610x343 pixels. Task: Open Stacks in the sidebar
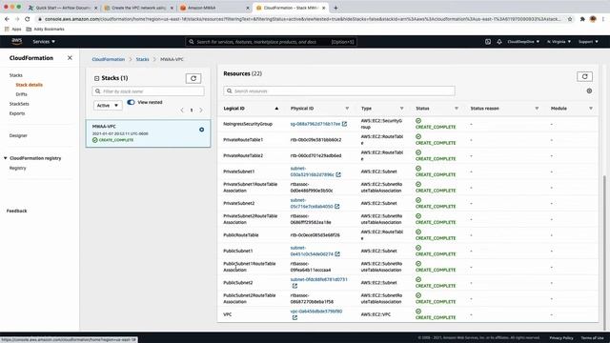pos(16,75)
